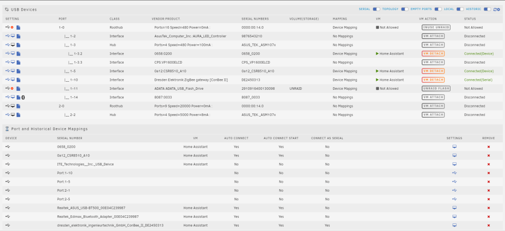Click the Not Allowed VM cell for ADATA drive
505x231 pixels.
click(x=387, y=88)
